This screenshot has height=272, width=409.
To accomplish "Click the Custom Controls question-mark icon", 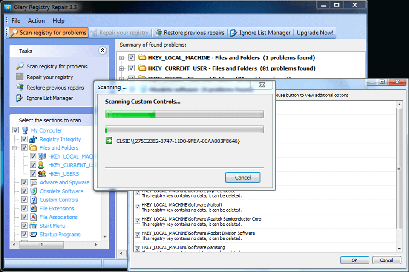I will point(33,200).
